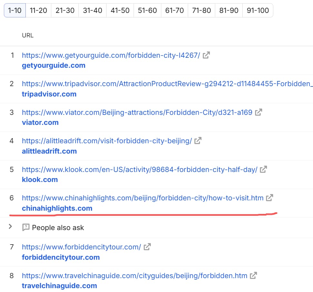Click the getyourguide.com domain link
Viewport: 313px width, 292px height.
pos(54,65)
